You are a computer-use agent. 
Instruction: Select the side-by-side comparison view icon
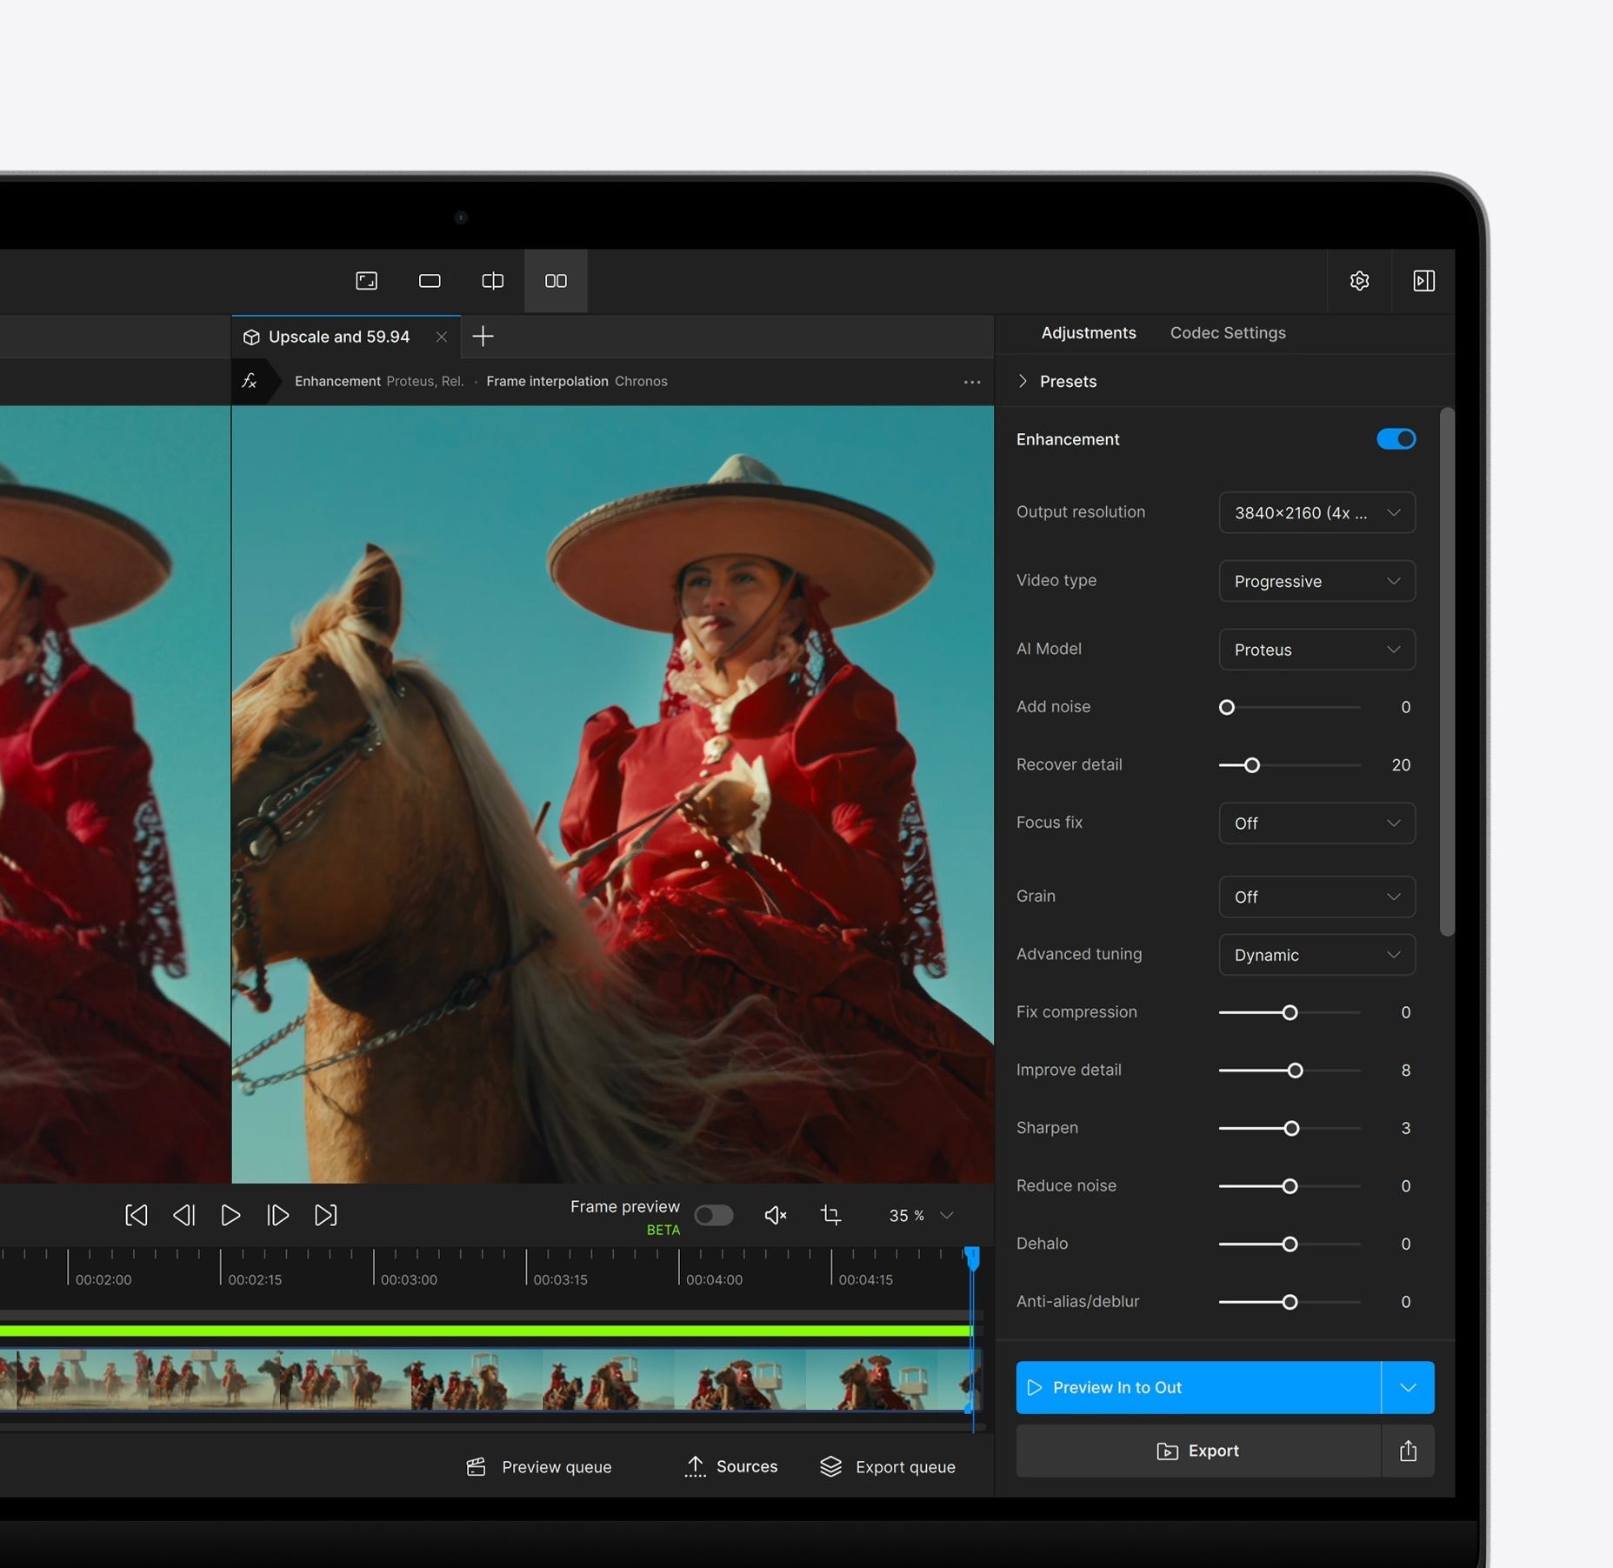tap(555, 281)
